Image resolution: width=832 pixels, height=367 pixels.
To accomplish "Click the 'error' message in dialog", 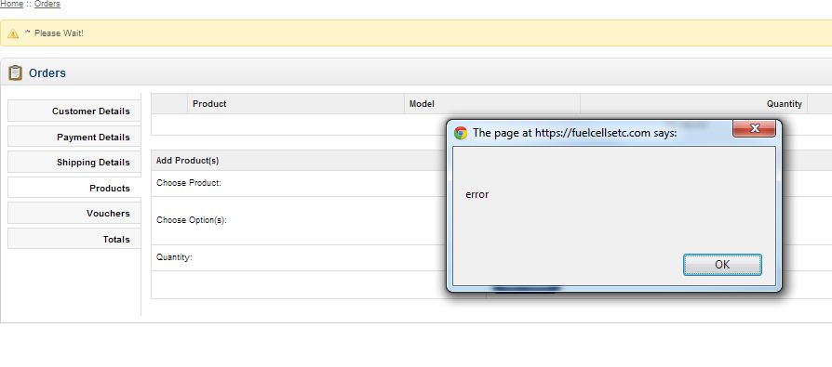I will (477, 194).
